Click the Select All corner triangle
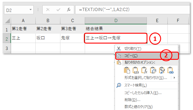The image size is (193, 110). click(7, 21)
